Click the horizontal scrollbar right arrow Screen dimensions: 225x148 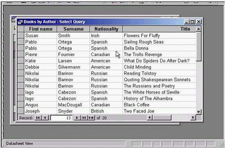click(x=193, y=118)
